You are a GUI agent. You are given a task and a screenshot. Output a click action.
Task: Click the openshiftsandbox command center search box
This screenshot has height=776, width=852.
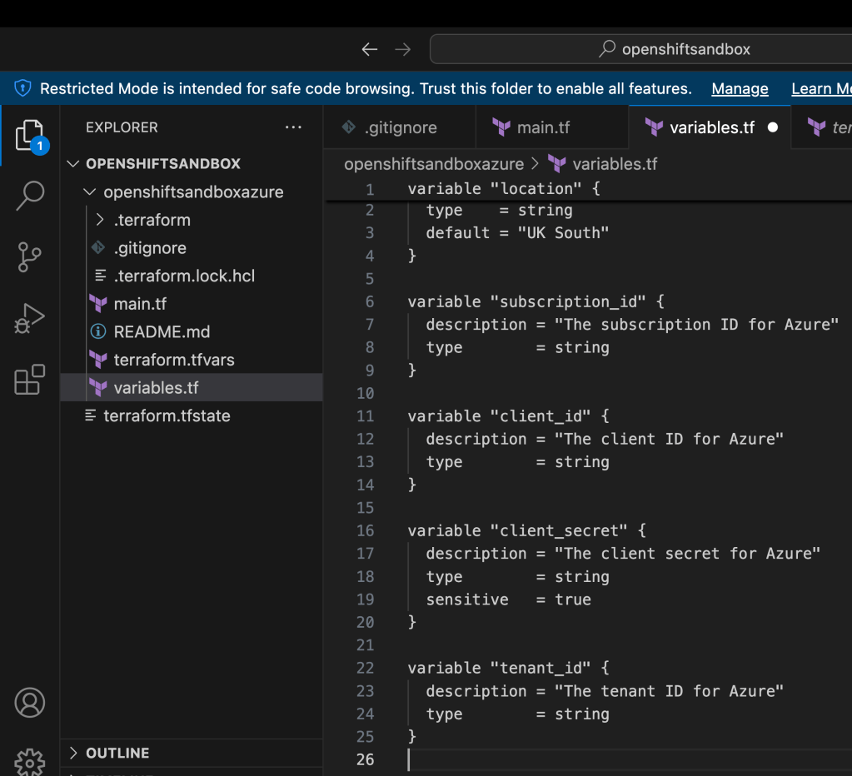tap(640, 49)
